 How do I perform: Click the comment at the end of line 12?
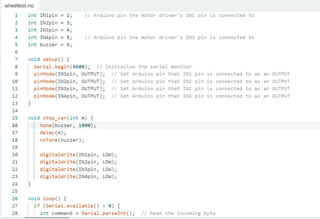coord(200,96)
